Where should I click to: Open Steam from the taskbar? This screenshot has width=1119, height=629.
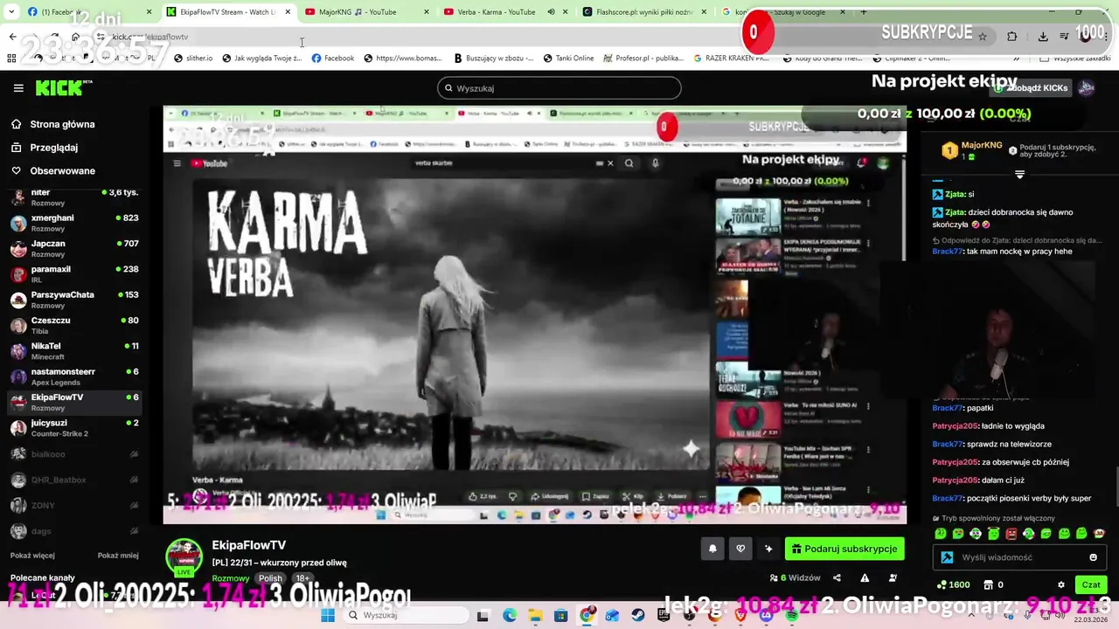[638, 615]
